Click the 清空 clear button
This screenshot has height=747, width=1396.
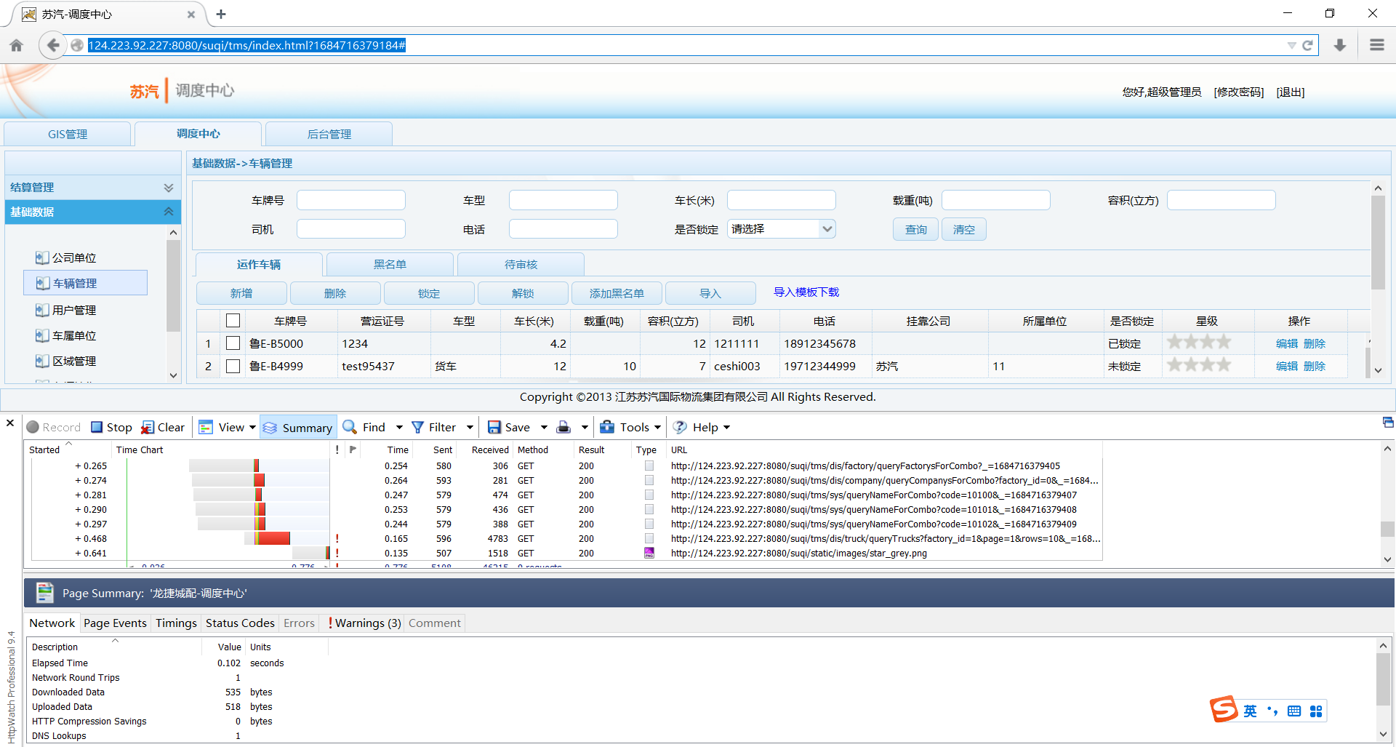(x=964, y=229)
